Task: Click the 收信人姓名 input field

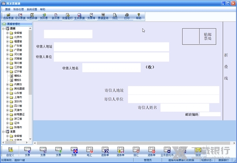Action: point(111,68)
